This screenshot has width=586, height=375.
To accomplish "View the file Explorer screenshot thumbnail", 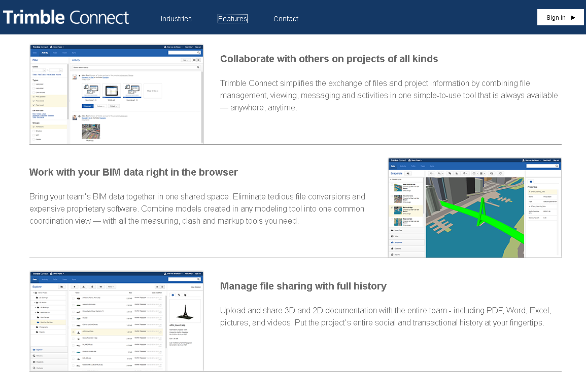I will (117, 321).
